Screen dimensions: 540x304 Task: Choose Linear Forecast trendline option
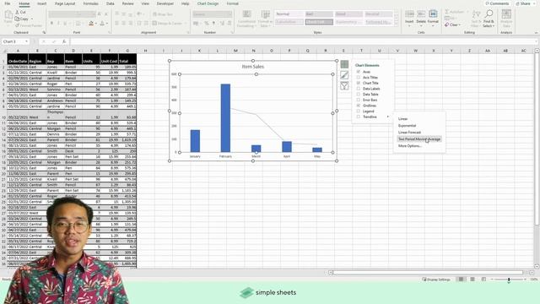(x=409, y=133)
